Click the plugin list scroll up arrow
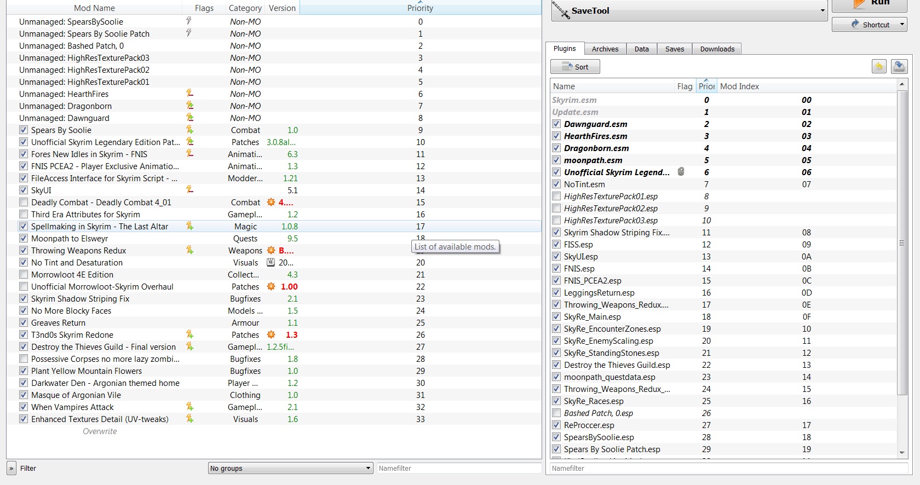Screen dimensions: 920x485 902,84
